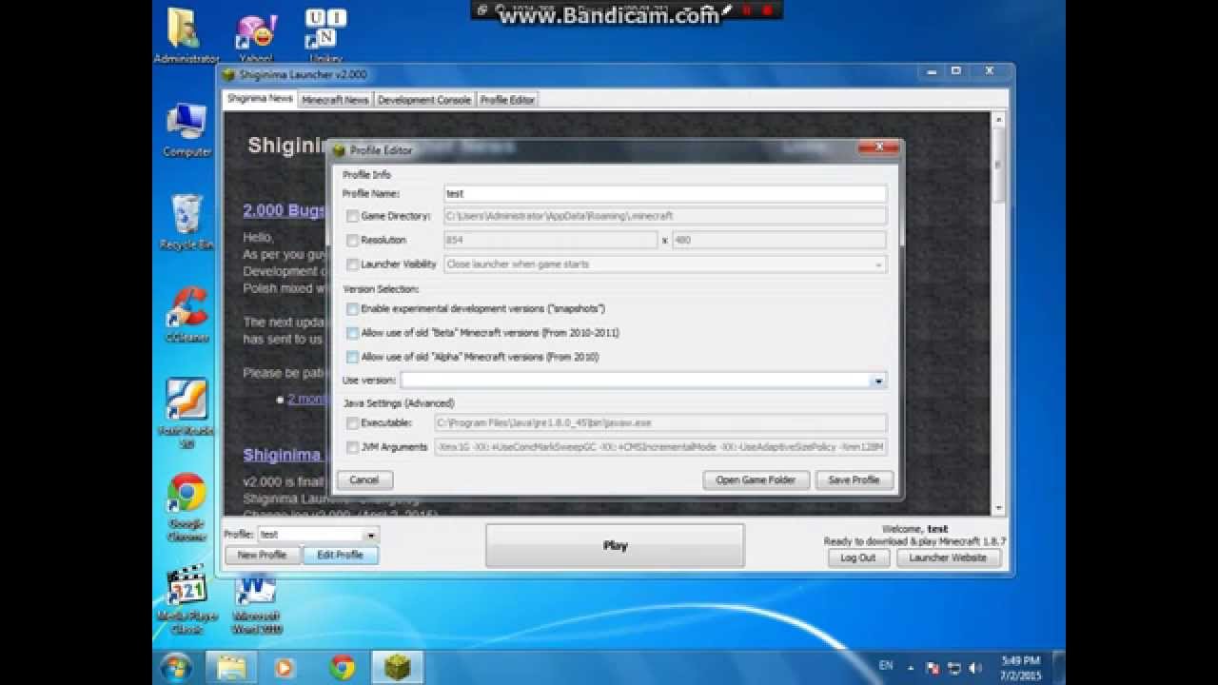1218x685 pixels.
Task: Click into the Profile Name field
Action: 665,193
